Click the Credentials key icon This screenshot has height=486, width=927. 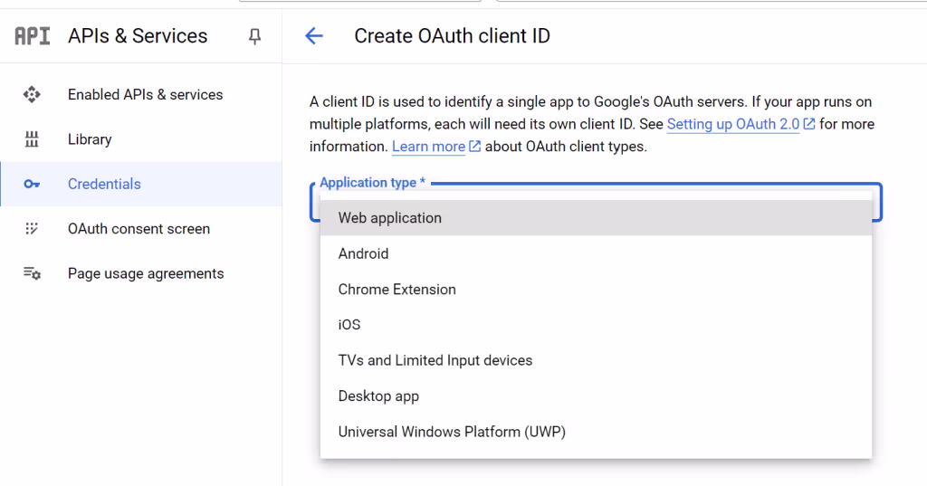tap(32, 185)
